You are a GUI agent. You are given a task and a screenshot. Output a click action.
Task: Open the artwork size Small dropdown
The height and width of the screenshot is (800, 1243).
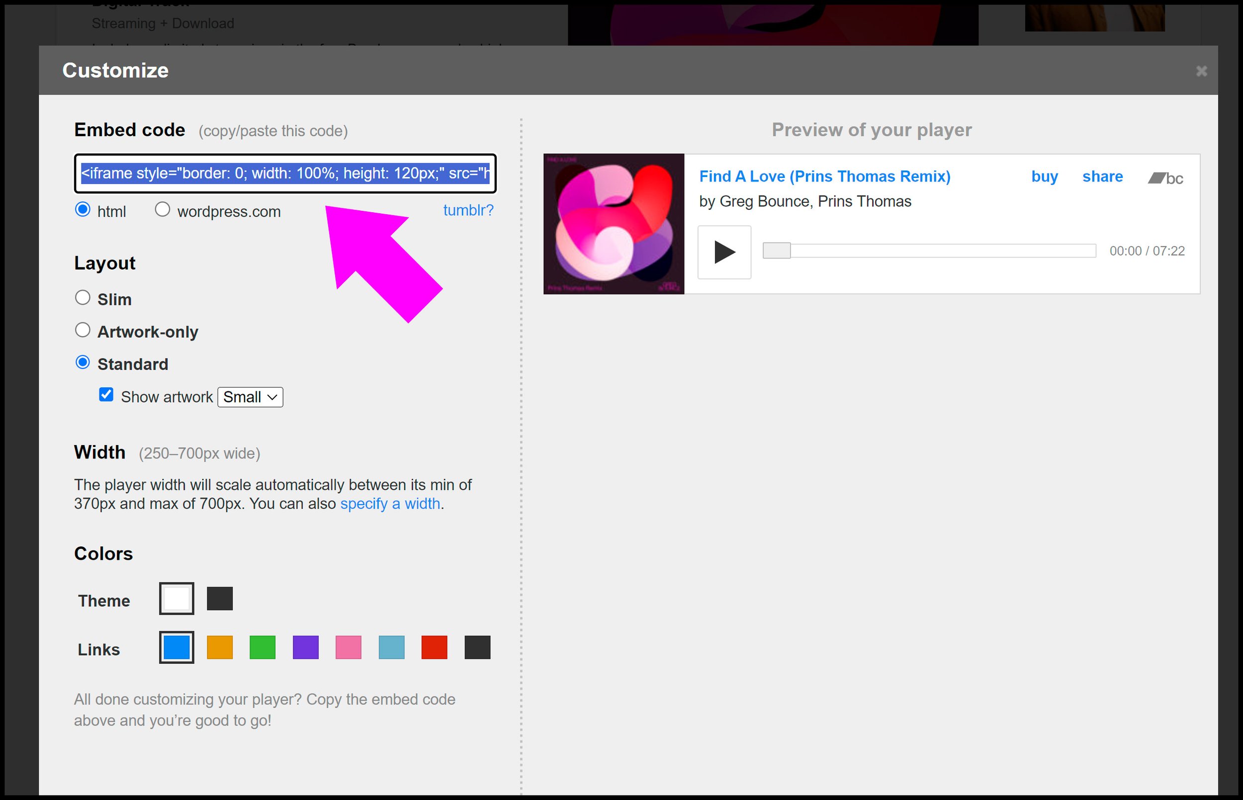(x=251, y=397)
